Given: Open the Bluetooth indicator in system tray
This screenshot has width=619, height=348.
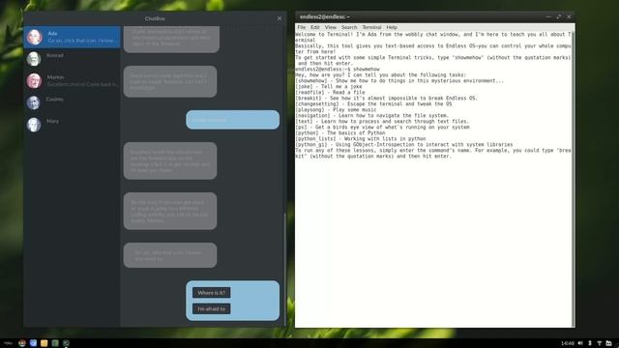Looking at the screenshot, I should pos(590,343).
